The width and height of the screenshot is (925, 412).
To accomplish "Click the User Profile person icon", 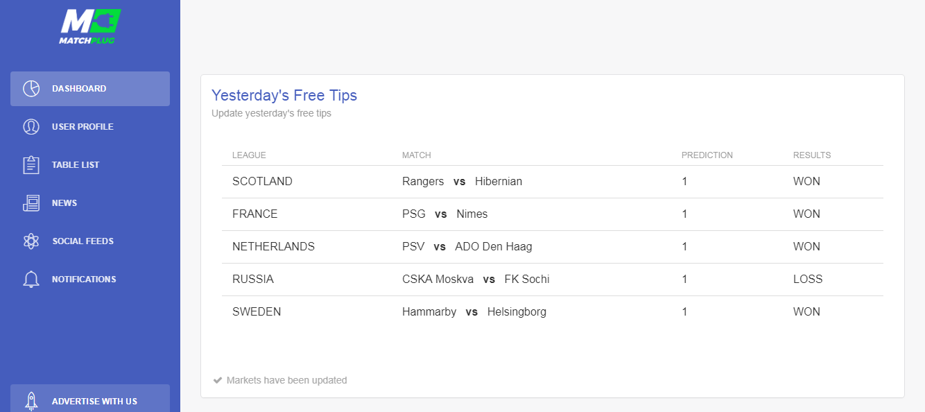I will [x=31, y=127].
